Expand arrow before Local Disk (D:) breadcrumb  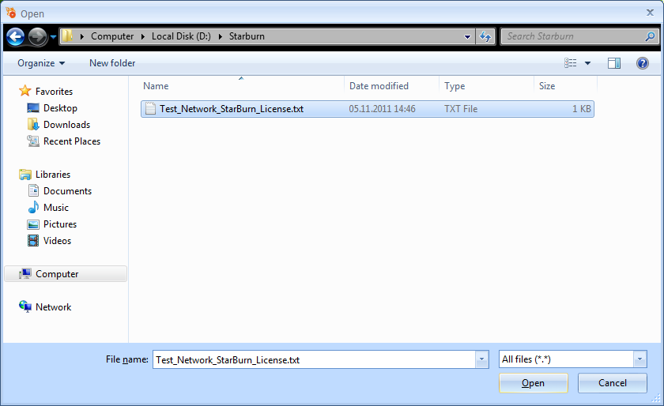(x=143, y=37)
